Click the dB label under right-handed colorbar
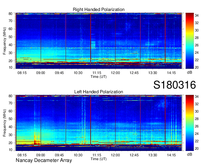Viewport: 202px width, 164px height. click(x=190, y=72)
